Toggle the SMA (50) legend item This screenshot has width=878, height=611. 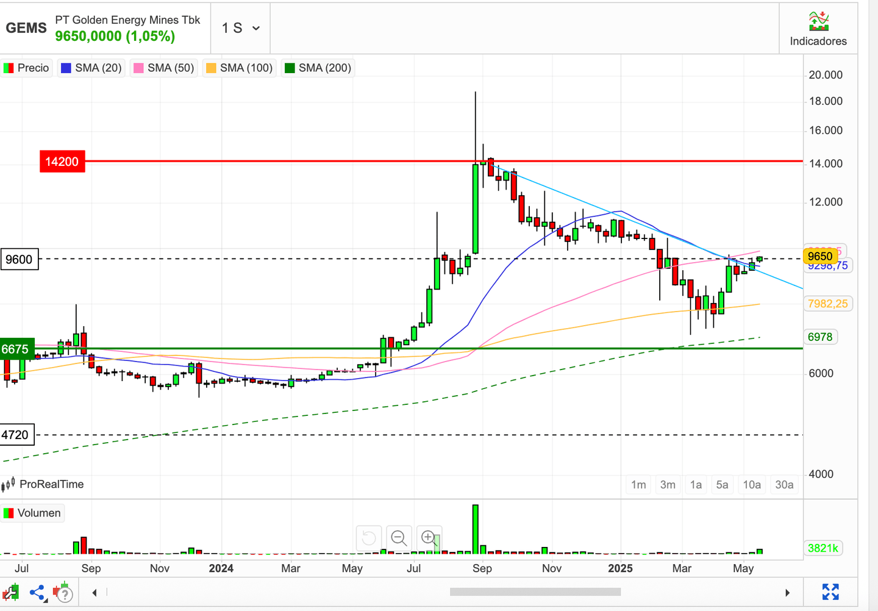tap(164, 68)
